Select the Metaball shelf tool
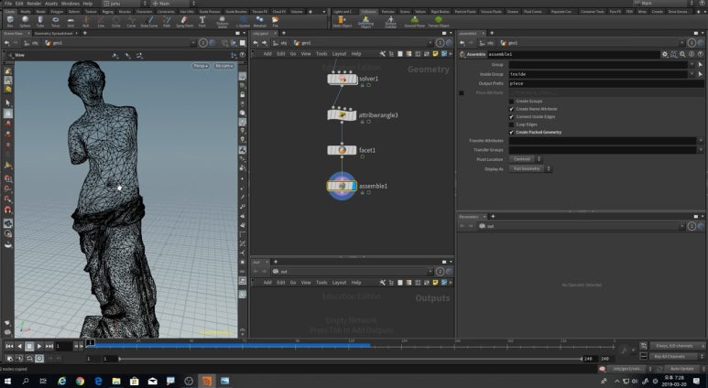This screenshot has width=708, height=388. coord(259,21)
